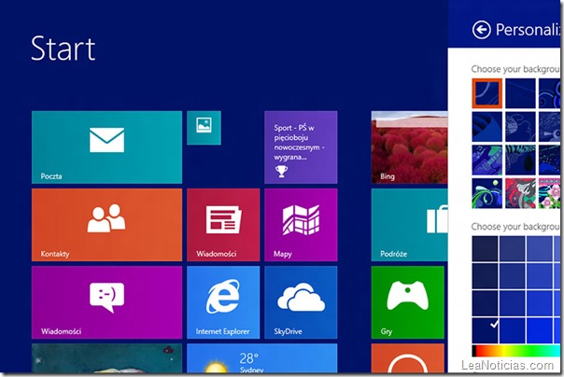This screenshot has height=377, width=564.
Task: Click the Personalize panel title
Action: tap(528, 30)
